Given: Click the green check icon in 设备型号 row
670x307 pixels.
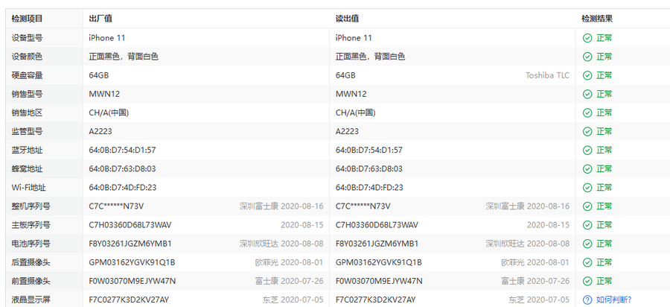Looking at the screenshot, I should tap(587, 38).
